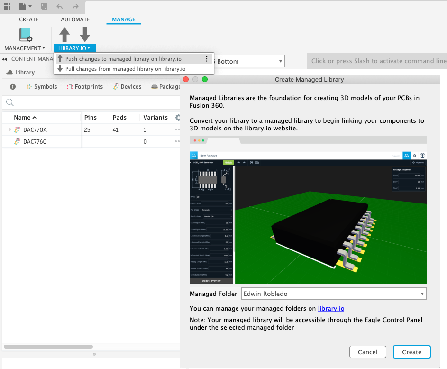Open the Footprints tab
Image resolution: width=447 pixels, height=369 pixels.
pos(85,87)
